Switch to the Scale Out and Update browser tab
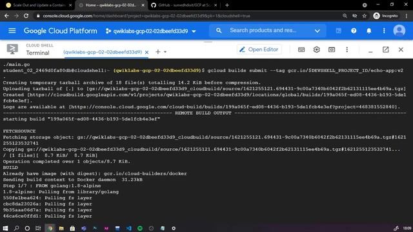This screenshot has width=413, height=232. pyautogui.click(x=38, y=5)
